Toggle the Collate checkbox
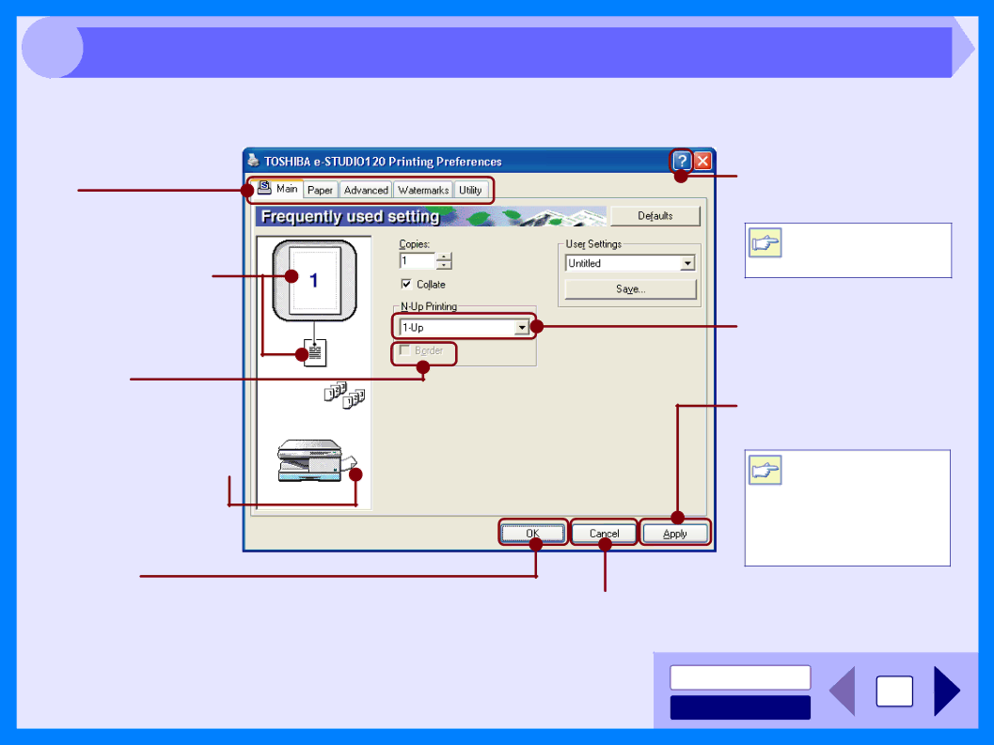This screenshot has width=994, height=745. click(x=406, y=284)
